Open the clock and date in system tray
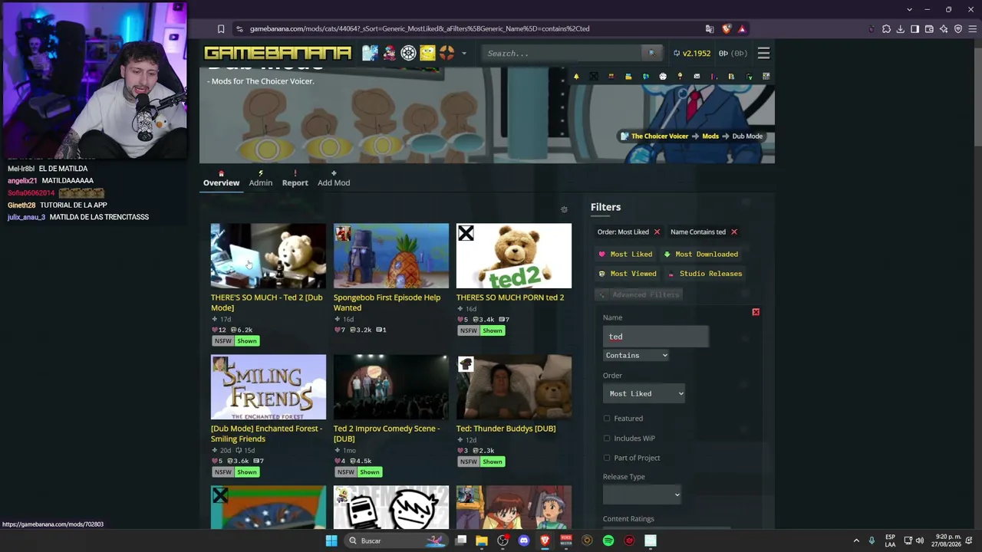This screenshot has width=982, height=552. point(947,540)
